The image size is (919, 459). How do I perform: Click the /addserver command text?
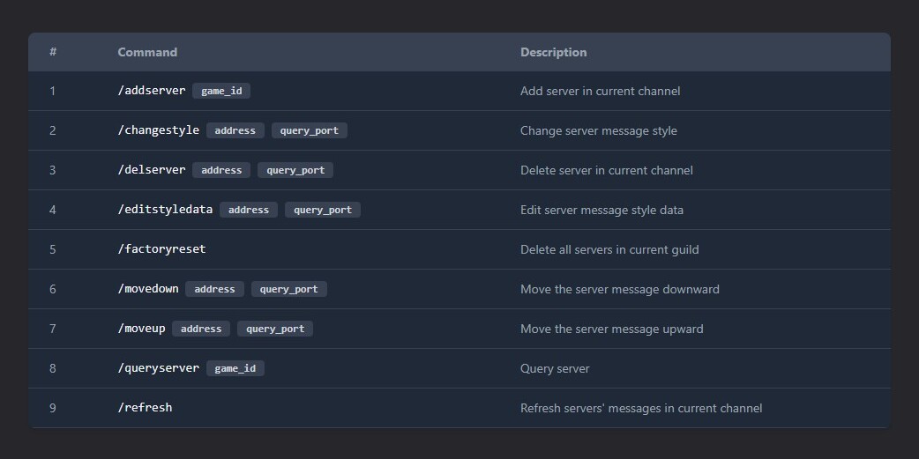152,91
